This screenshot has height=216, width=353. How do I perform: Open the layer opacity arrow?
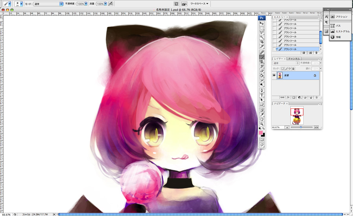click(x=320, y=63)
